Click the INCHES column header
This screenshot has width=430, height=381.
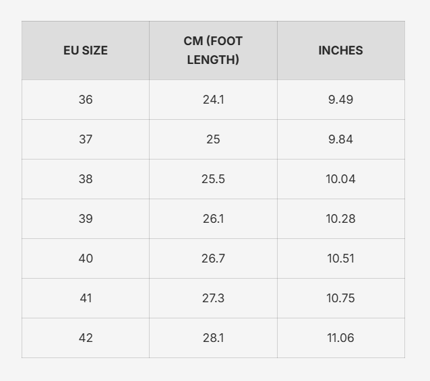point(340,50)
